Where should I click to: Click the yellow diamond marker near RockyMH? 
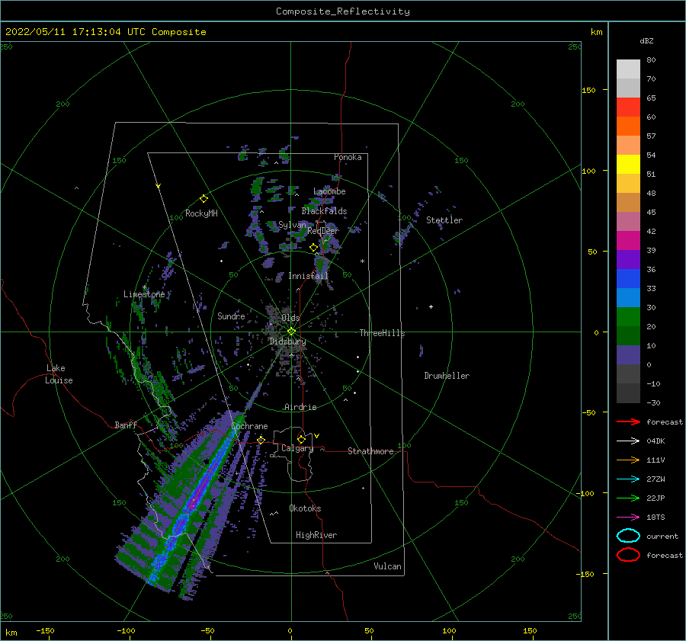(204, 199)
